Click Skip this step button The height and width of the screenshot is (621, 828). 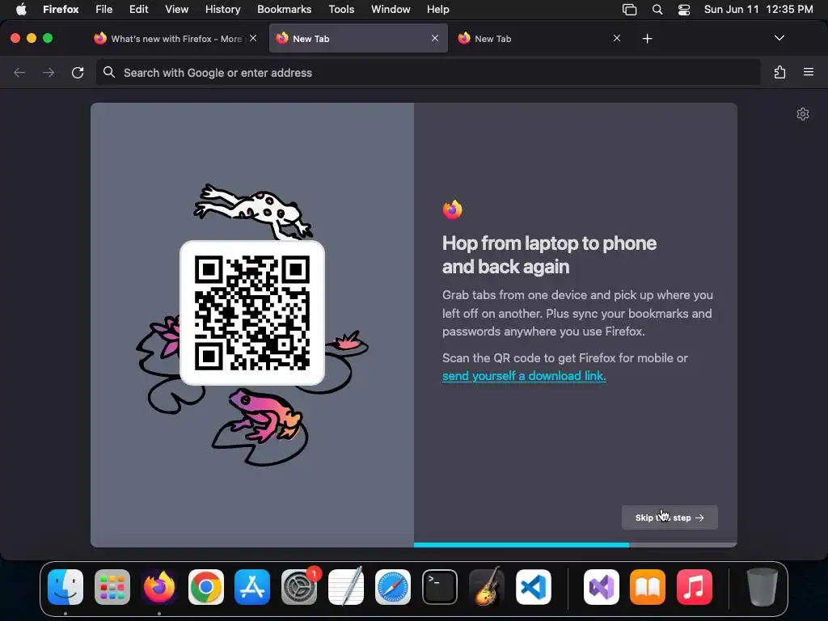670,517
